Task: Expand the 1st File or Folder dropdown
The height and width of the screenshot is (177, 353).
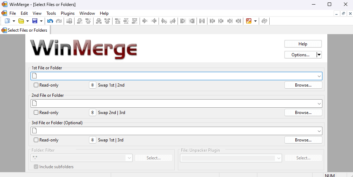Action: click(x=319, y=76)
